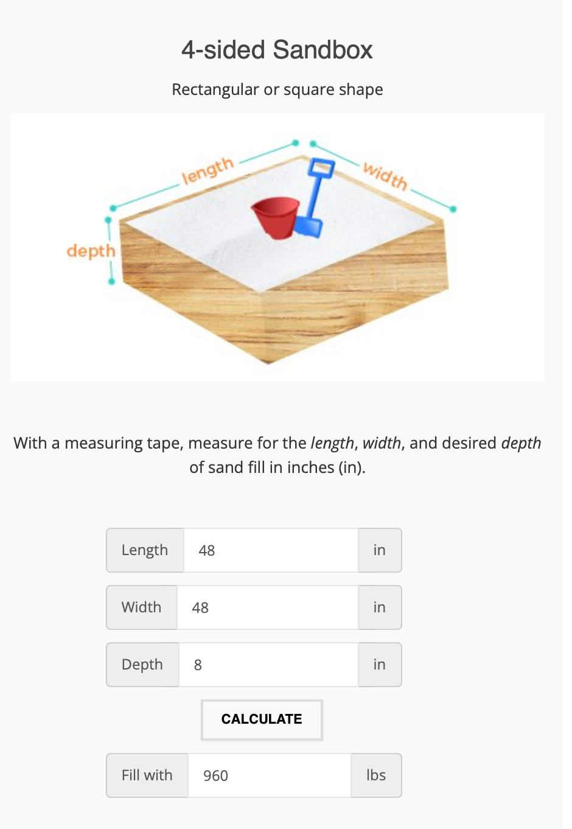This screenshot has width=572, height=829.
Task: Click the CALCULATE button
Action: pyautogui.click(x=262, y=719)
